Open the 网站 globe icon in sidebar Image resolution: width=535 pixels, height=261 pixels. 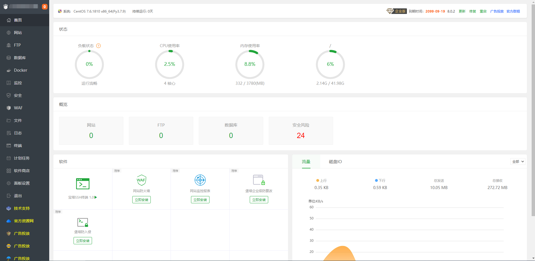(9, 33)
